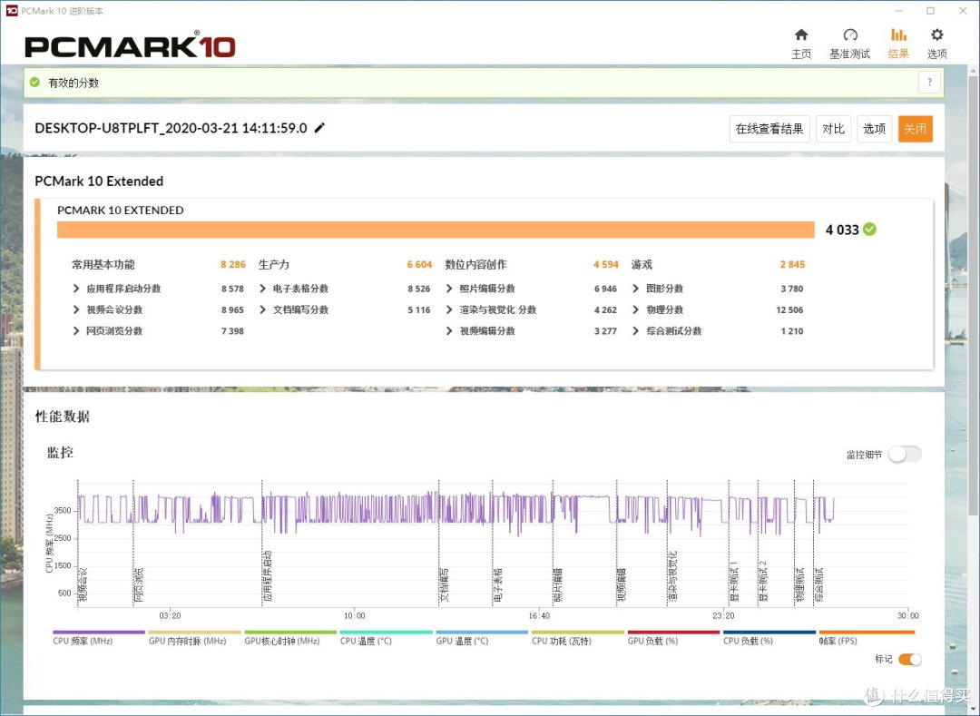Click the question mark help button
Viewport: 980px width, 716px height.
click(929, 82)
